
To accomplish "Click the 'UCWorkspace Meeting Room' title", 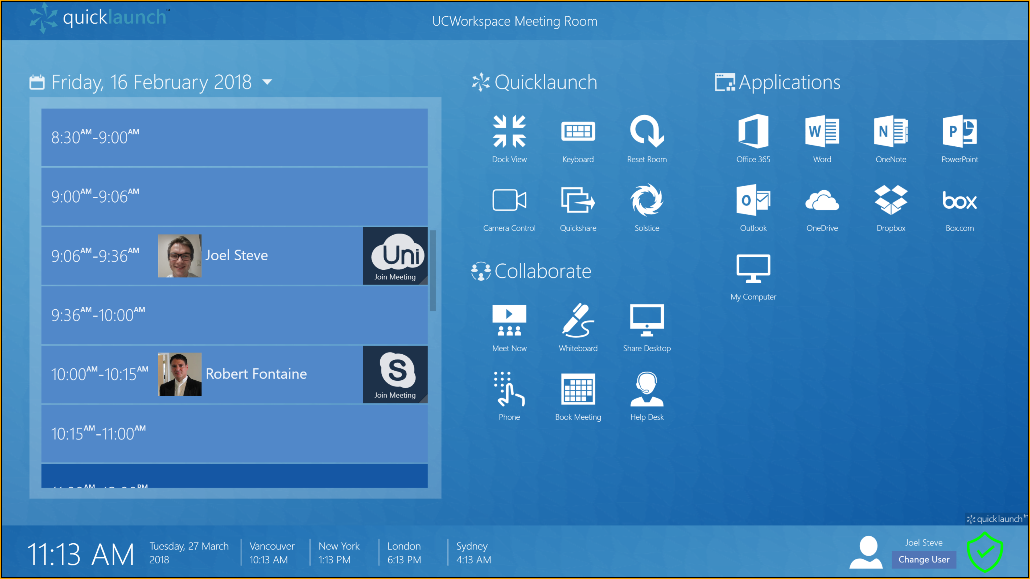I will (515, 21).
